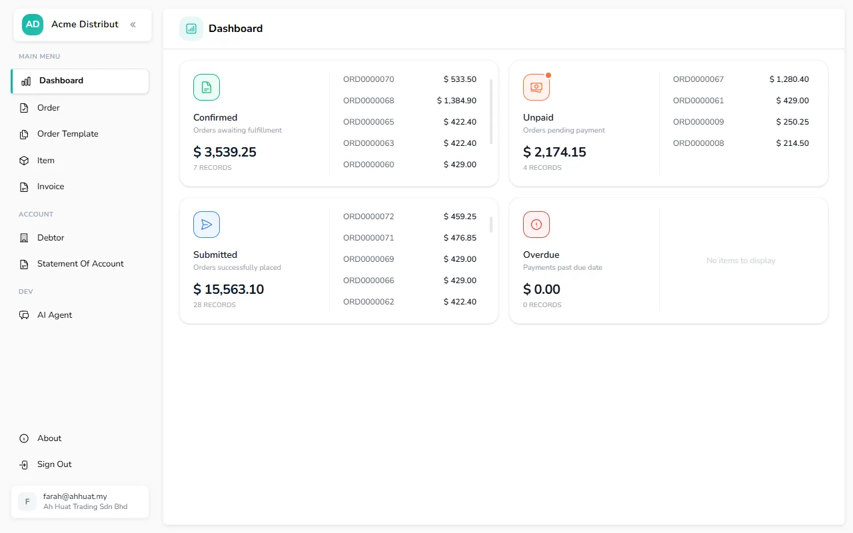Open submitted order ORD0000072
This screenshot has width=853, height=533.
pyautogui.click(x=410, y=217)
